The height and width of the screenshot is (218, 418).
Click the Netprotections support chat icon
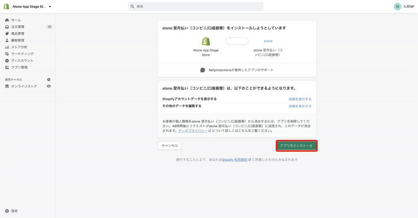click(202, 70)
